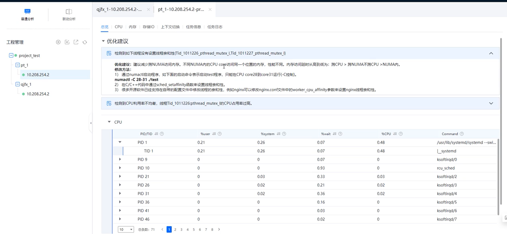Switch to the CPU tab in the tab bar
The height and width of the screenshot is (234, 507).
119,27
